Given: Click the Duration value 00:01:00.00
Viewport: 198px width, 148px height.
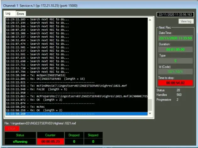Looking at the screenshot, I should tap(175, 49).
